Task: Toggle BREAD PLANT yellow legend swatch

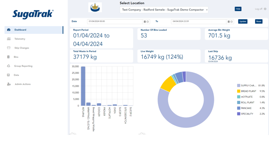Action: [238, 91]
